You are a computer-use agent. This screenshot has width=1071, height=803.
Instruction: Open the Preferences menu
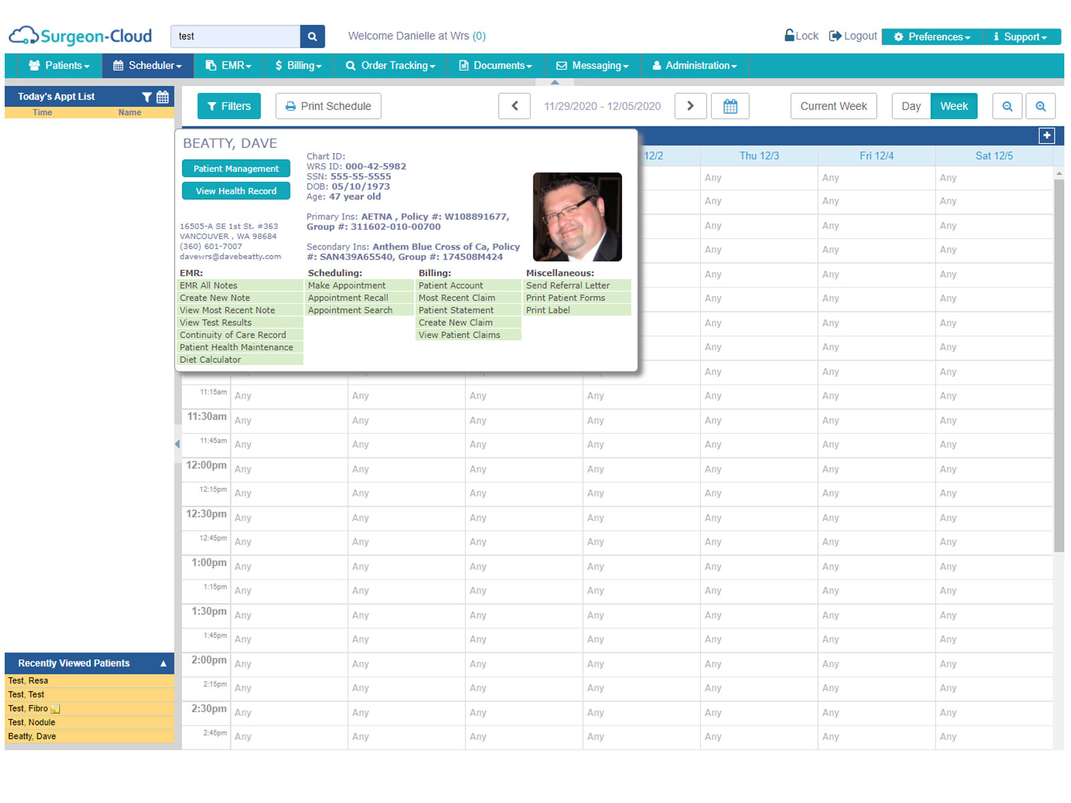click(x=932, y=37)
